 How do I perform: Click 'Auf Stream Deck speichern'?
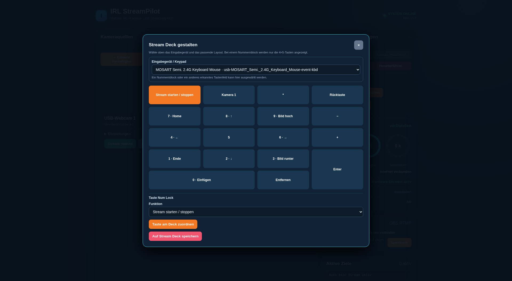pos(175,236)
